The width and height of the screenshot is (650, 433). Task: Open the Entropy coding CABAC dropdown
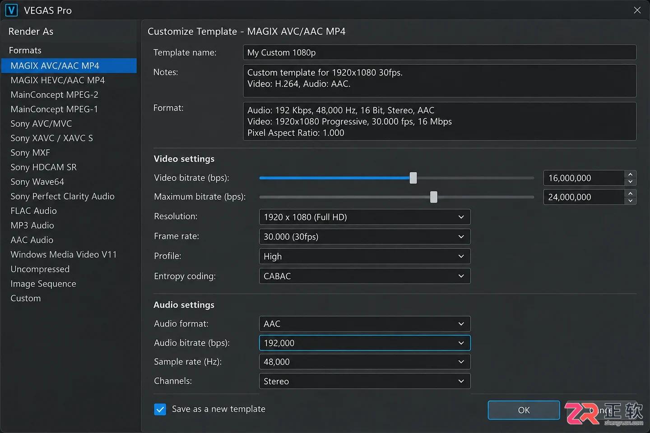tap(365, 276)
